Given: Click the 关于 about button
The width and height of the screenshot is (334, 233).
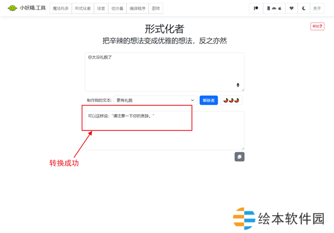Looking at the screenshot, I should coord(317,8).
